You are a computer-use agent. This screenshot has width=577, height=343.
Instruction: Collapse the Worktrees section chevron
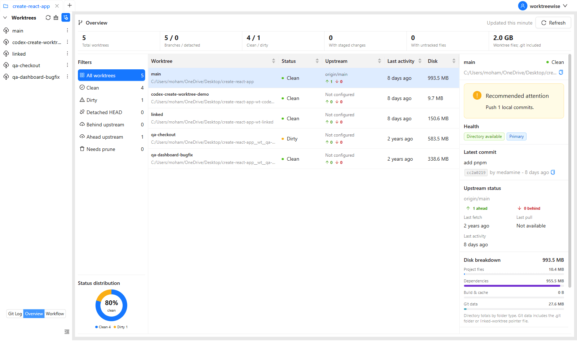[5, 18]
